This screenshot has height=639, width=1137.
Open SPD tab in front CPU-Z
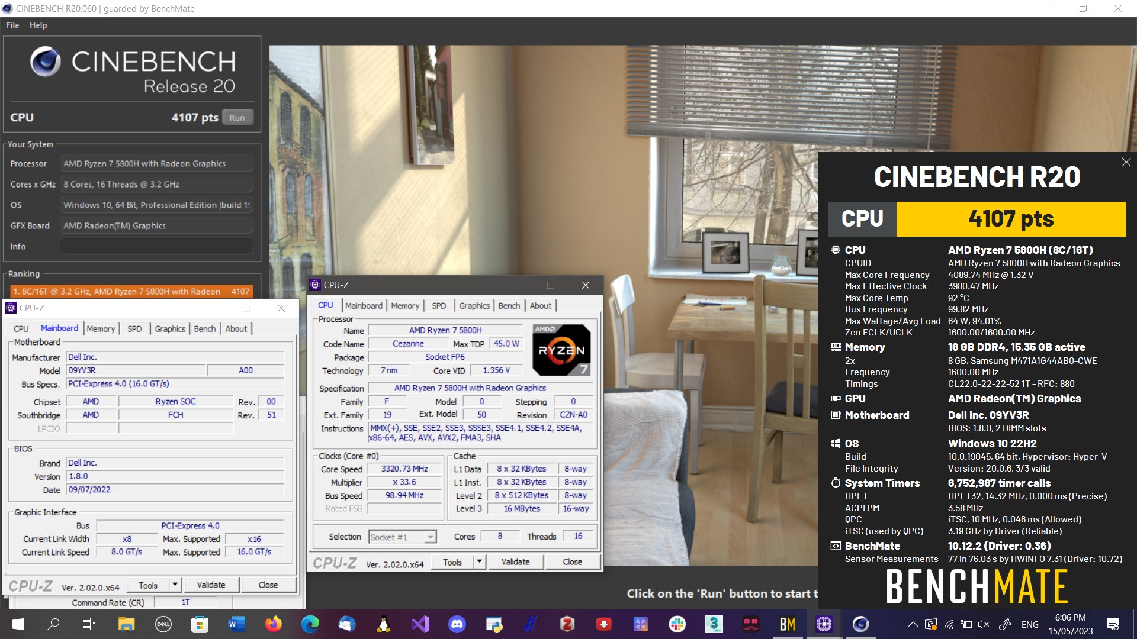tap(439, 306)
